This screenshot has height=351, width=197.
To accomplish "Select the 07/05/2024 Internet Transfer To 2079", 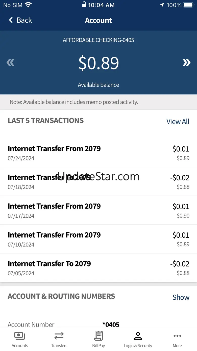I will [98, 268].
